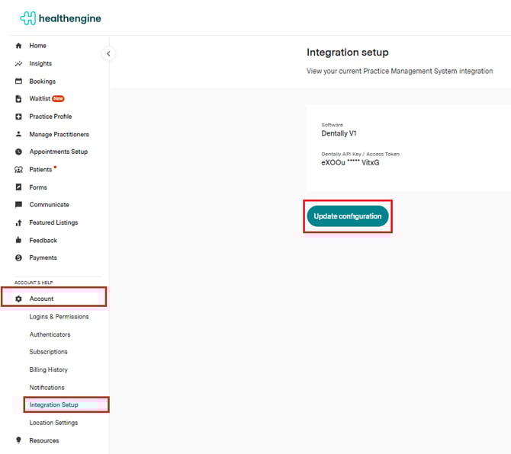The width and height of the screenshot is (511, 454).
Task: Click the Feedback thumbs-up icon
Action: [x=18, y=241]
